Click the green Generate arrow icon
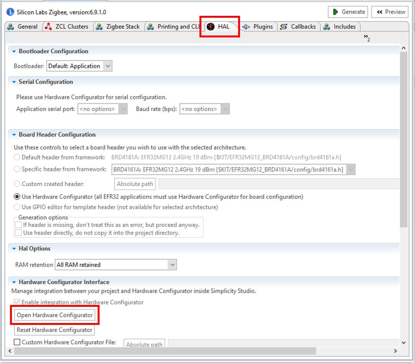415x363 pixels. pos(335,12)
